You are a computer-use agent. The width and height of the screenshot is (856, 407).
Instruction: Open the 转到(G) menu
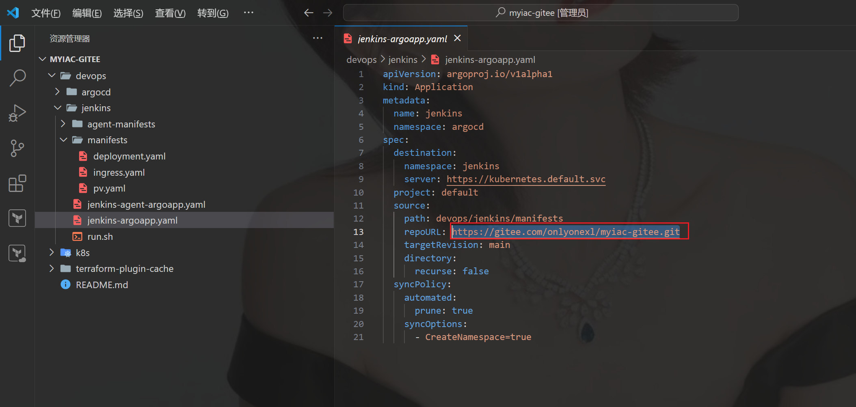point(213,13)
